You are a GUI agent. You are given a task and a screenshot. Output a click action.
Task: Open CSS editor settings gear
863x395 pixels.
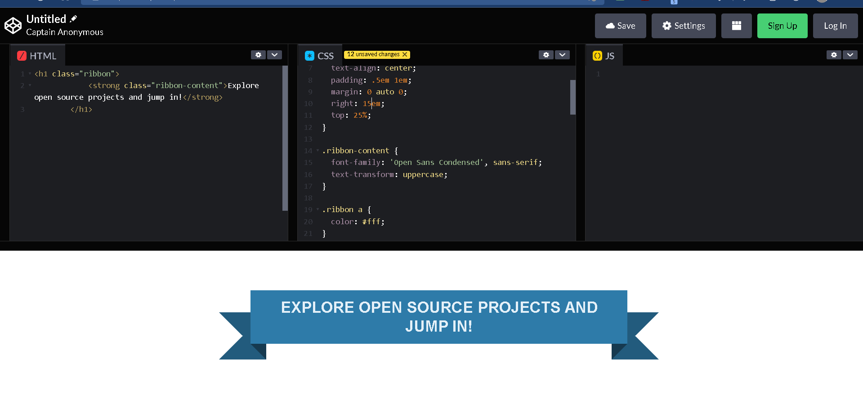[x=546, y=55]
